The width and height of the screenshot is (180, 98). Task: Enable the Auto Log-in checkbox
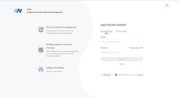101,75
